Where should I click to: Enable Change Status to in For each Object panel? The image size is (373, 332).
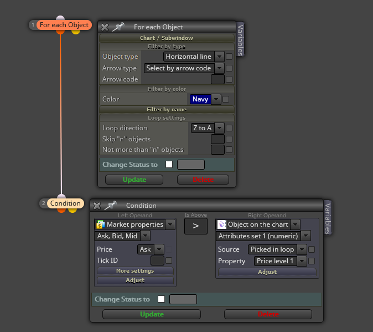(169, 164)
